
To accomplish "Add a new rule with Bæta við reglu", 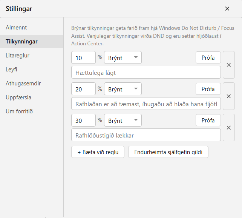I will tap(98, 152).
